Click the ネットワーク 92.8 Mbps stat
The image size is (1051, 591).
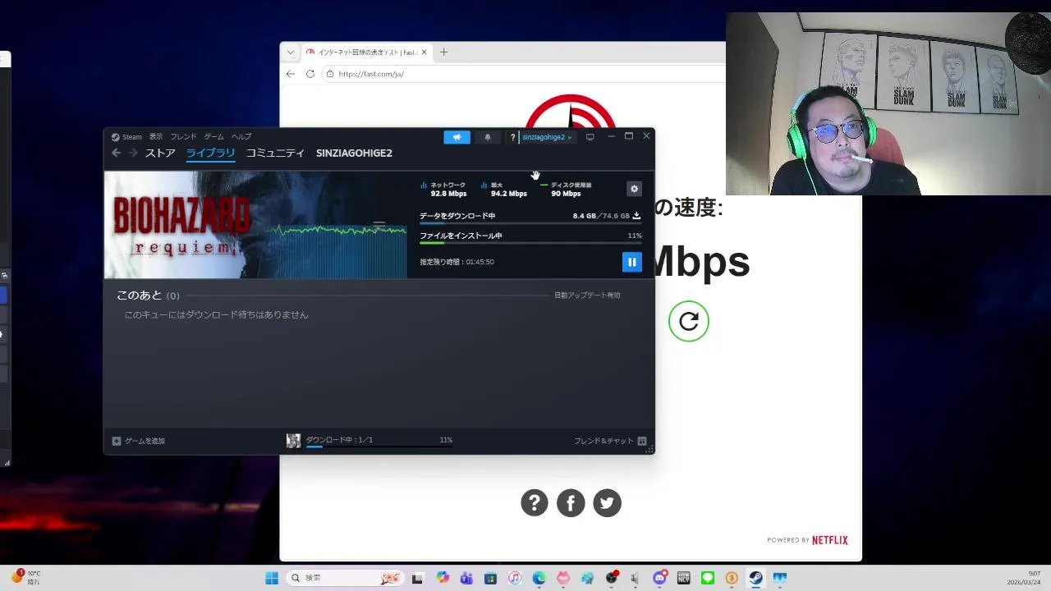point(443,190)
